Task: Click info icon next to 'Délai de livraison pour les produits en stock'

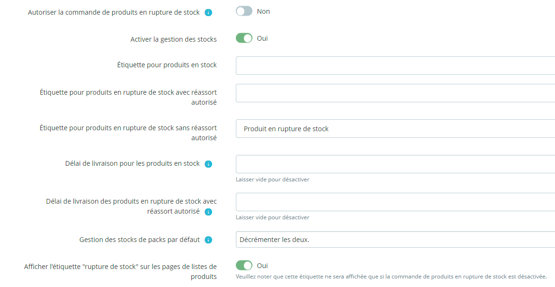Action: coord(208,164)
